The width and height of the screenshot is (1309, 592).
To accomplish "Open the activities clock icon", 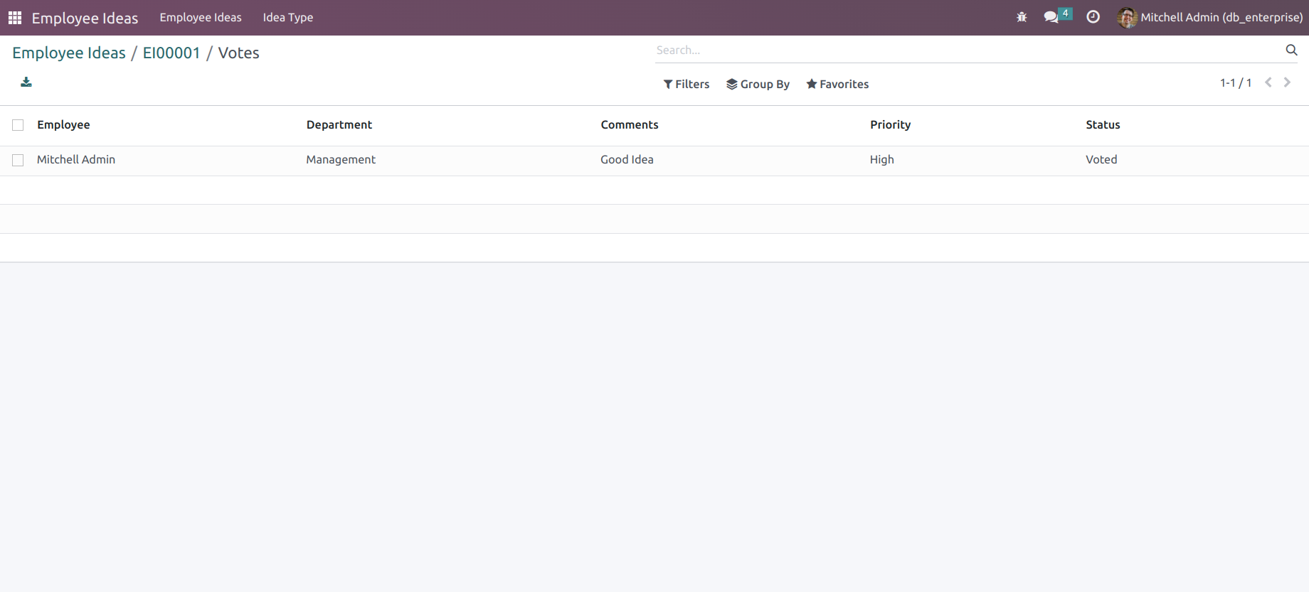I will click(1093, 17).
